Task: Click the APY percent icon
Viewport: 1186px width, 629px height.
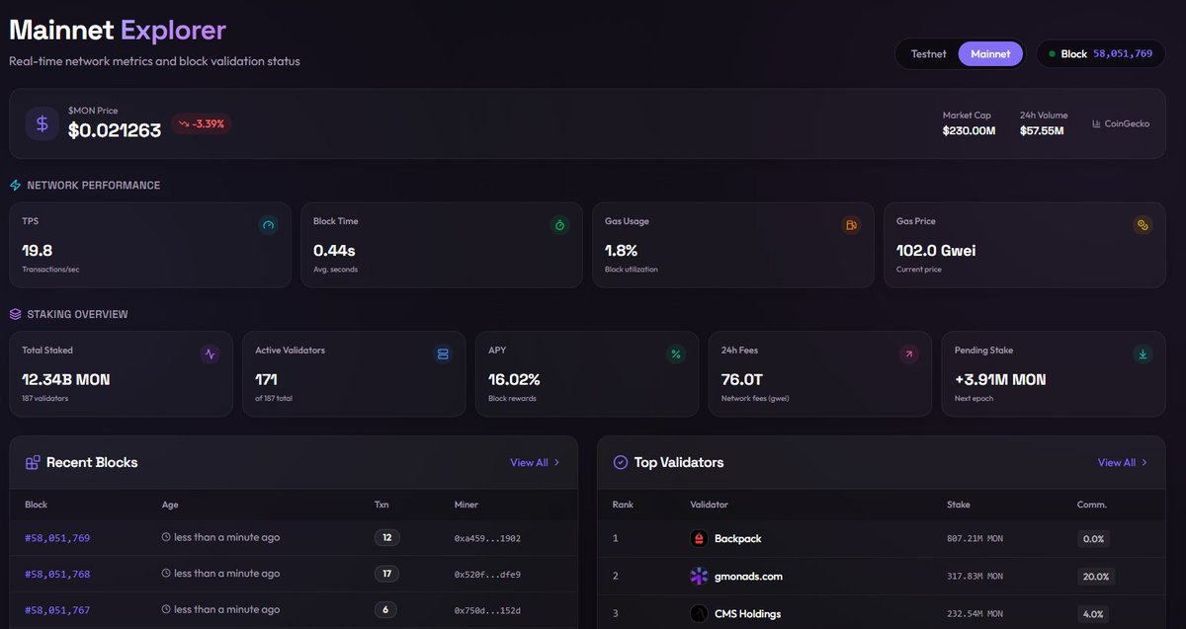Action: [x=676, y=354]
